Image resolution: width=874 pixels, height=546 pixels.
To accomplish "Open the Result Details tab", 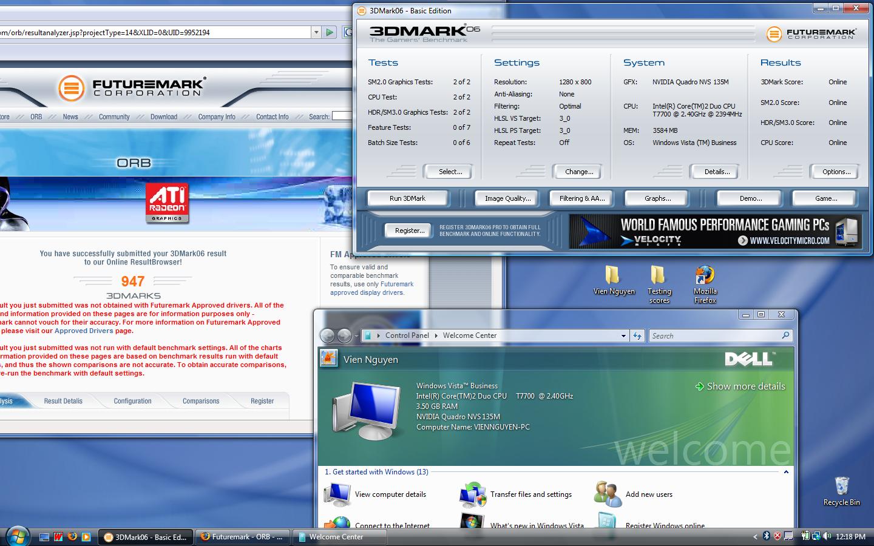I will point(63,401).
